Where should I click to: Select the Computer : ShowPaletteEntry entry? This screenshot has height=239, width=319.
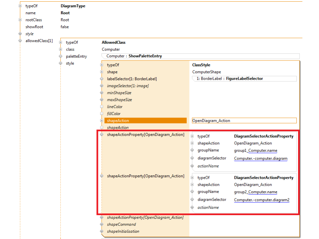(134, 56)
